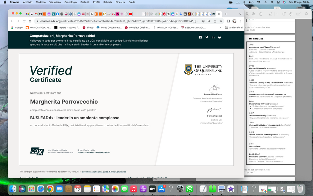
Task: Select Preview highlight pen tool
Action: 270,14
